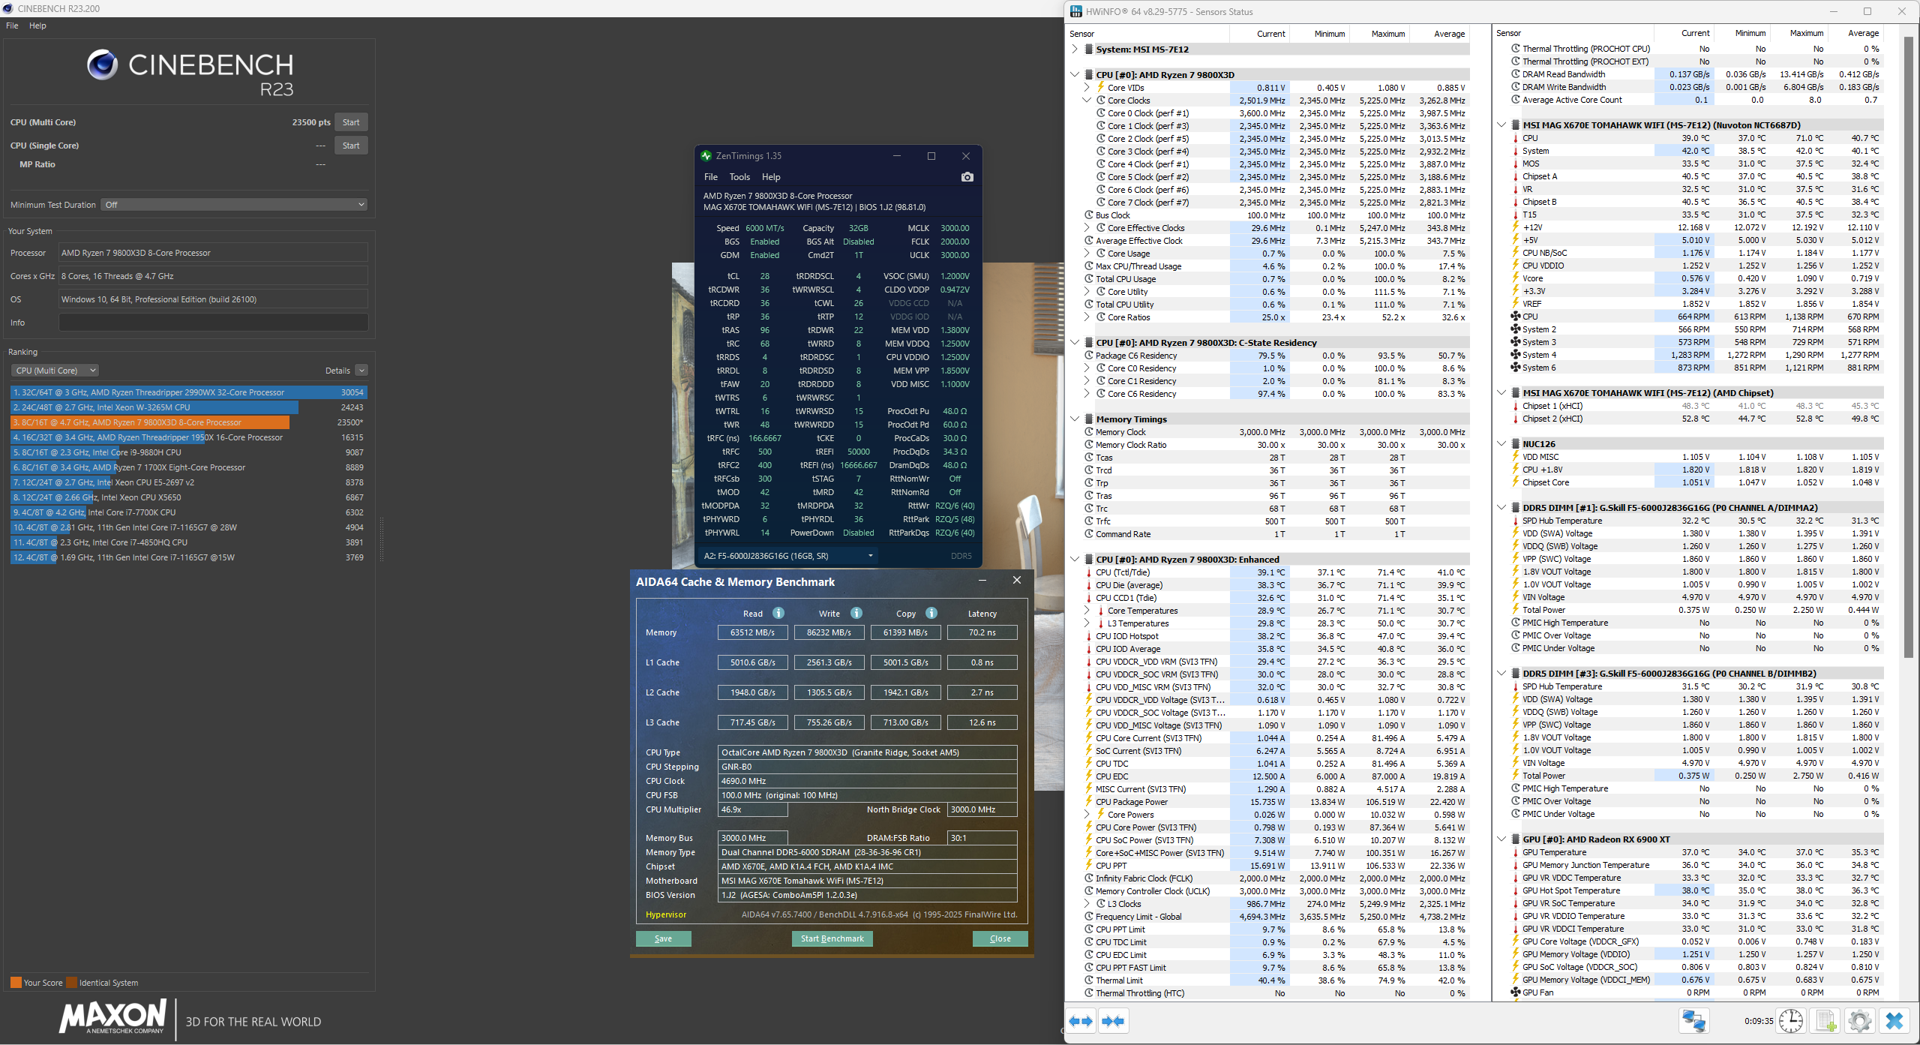Click the HWiNFO log file icon

coord(1825,1021)
